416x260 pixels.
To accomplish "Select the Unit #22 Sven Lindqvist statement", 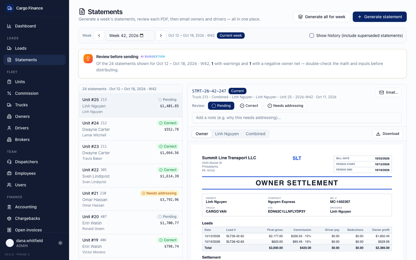I will point(131,176).
